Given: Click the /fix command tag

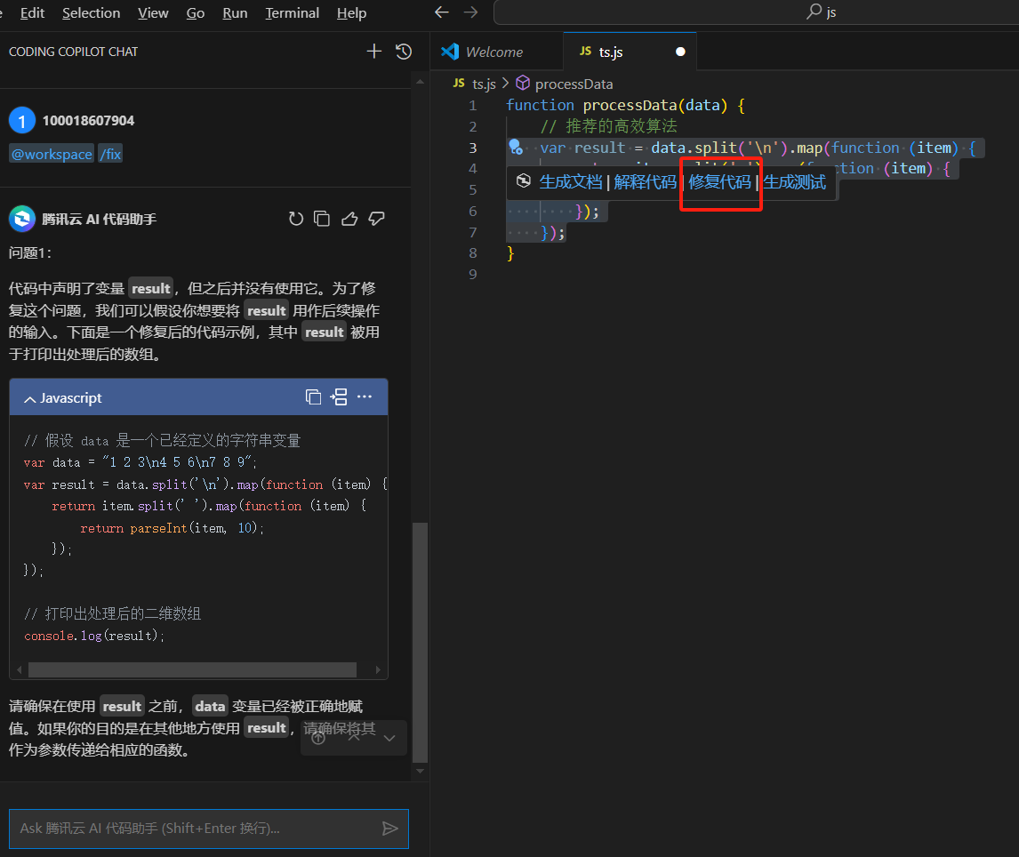Looking at the screenshot, I should 110,154.
